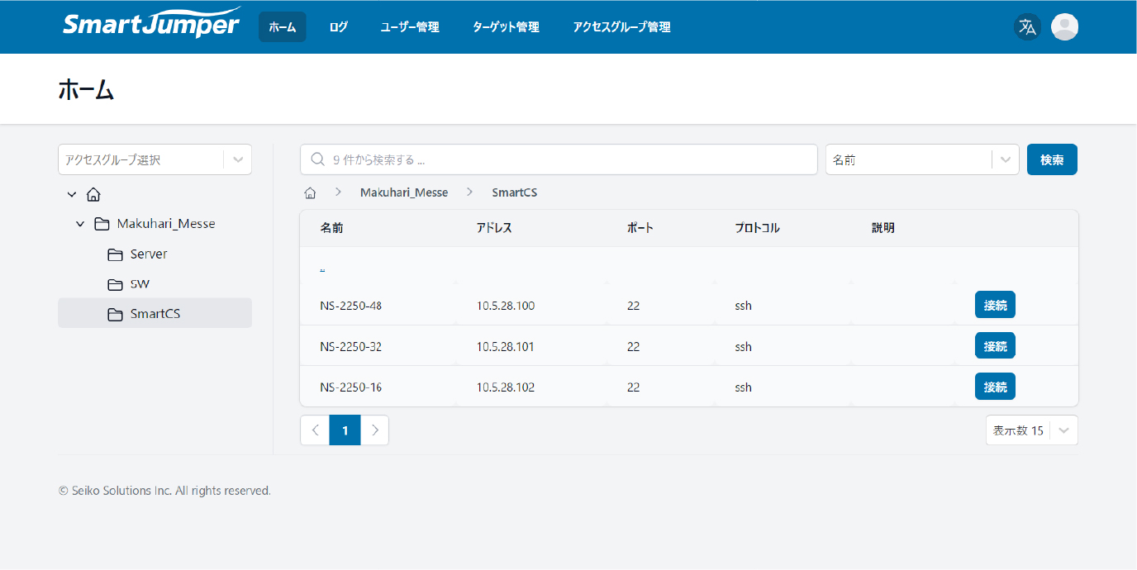
Task: Click 接続 for NS-2250-32
Action: (995, 346)
